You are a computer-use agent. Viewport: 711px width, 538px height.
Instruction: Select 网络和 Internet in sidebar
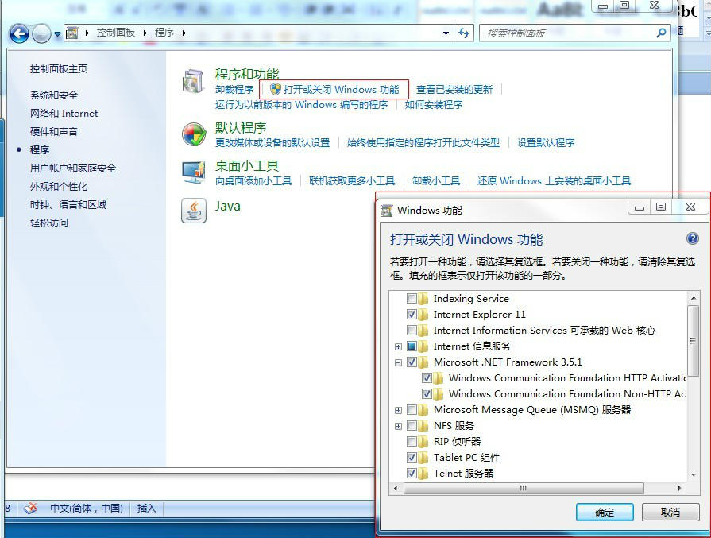(x=64, y=114)
